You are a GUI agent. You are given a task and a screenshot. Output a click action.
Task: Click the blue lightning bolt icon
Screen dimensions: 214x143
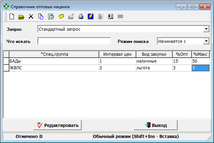[x=91, y=16]
